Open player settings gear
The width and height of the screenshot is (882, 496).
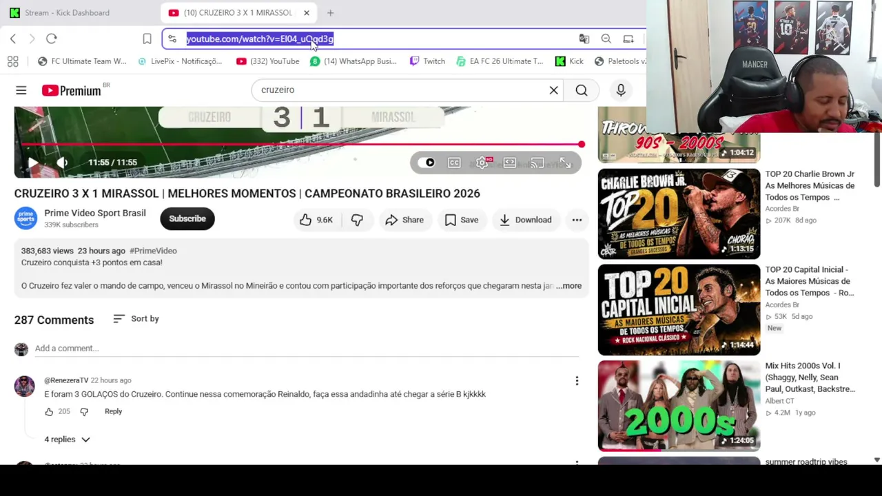point(482,163)
